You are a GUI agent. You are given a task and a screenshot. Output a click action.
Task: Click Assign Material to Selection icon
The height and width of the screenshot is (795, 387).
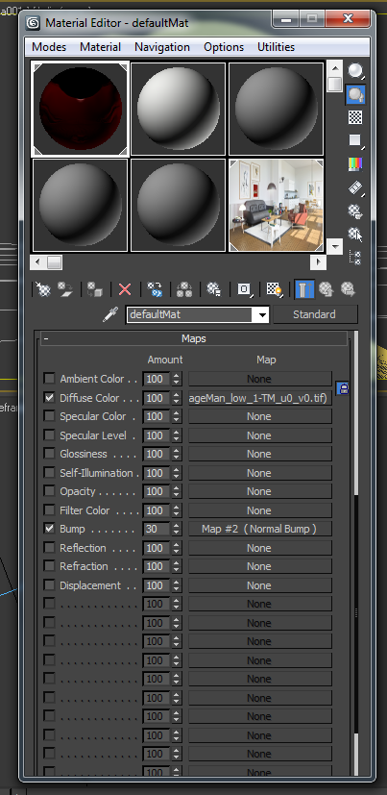click(x=95, y=289)
